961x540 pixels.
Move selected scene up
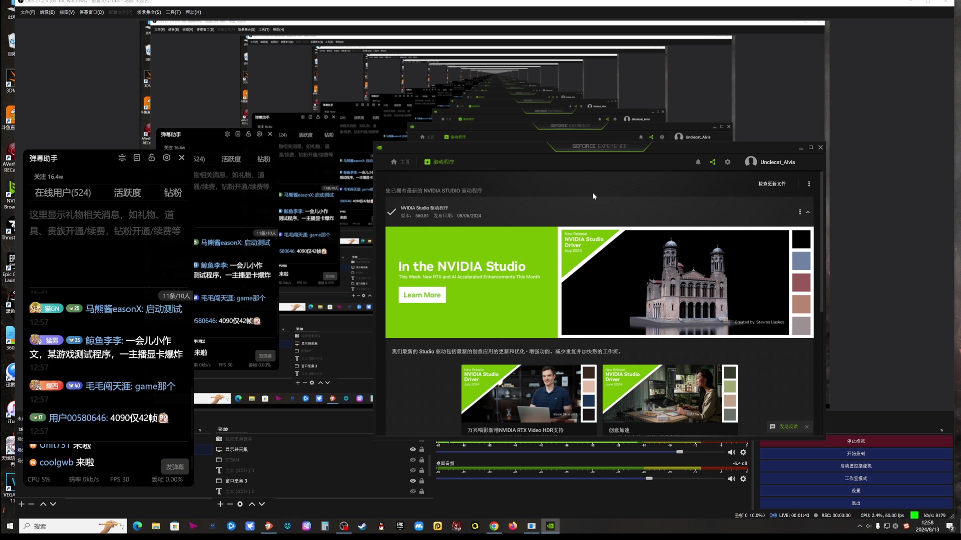pos(43,504)
